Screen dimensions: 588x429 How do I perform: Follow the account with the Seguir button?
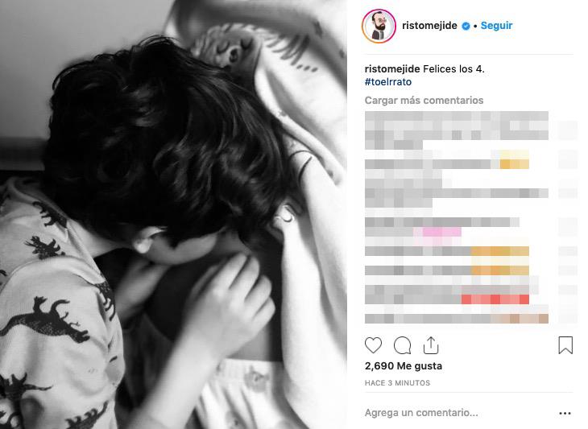(496, 26)
